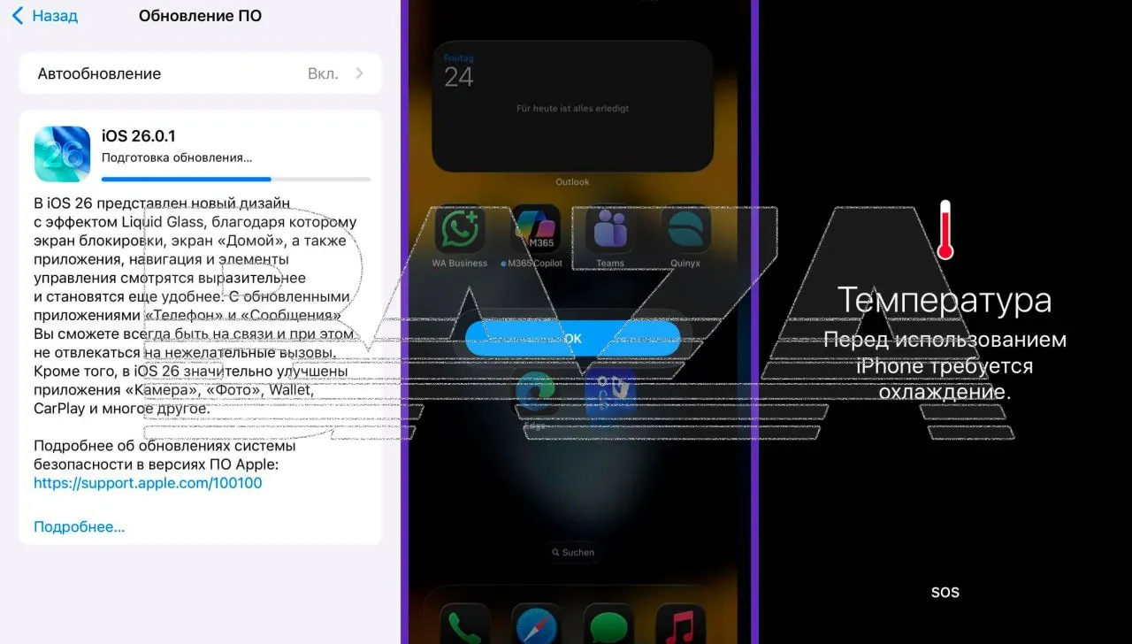Tap the date number 24 in widget
The image size is (1132, 644).
pyautogui.click(x=459, y=78)
